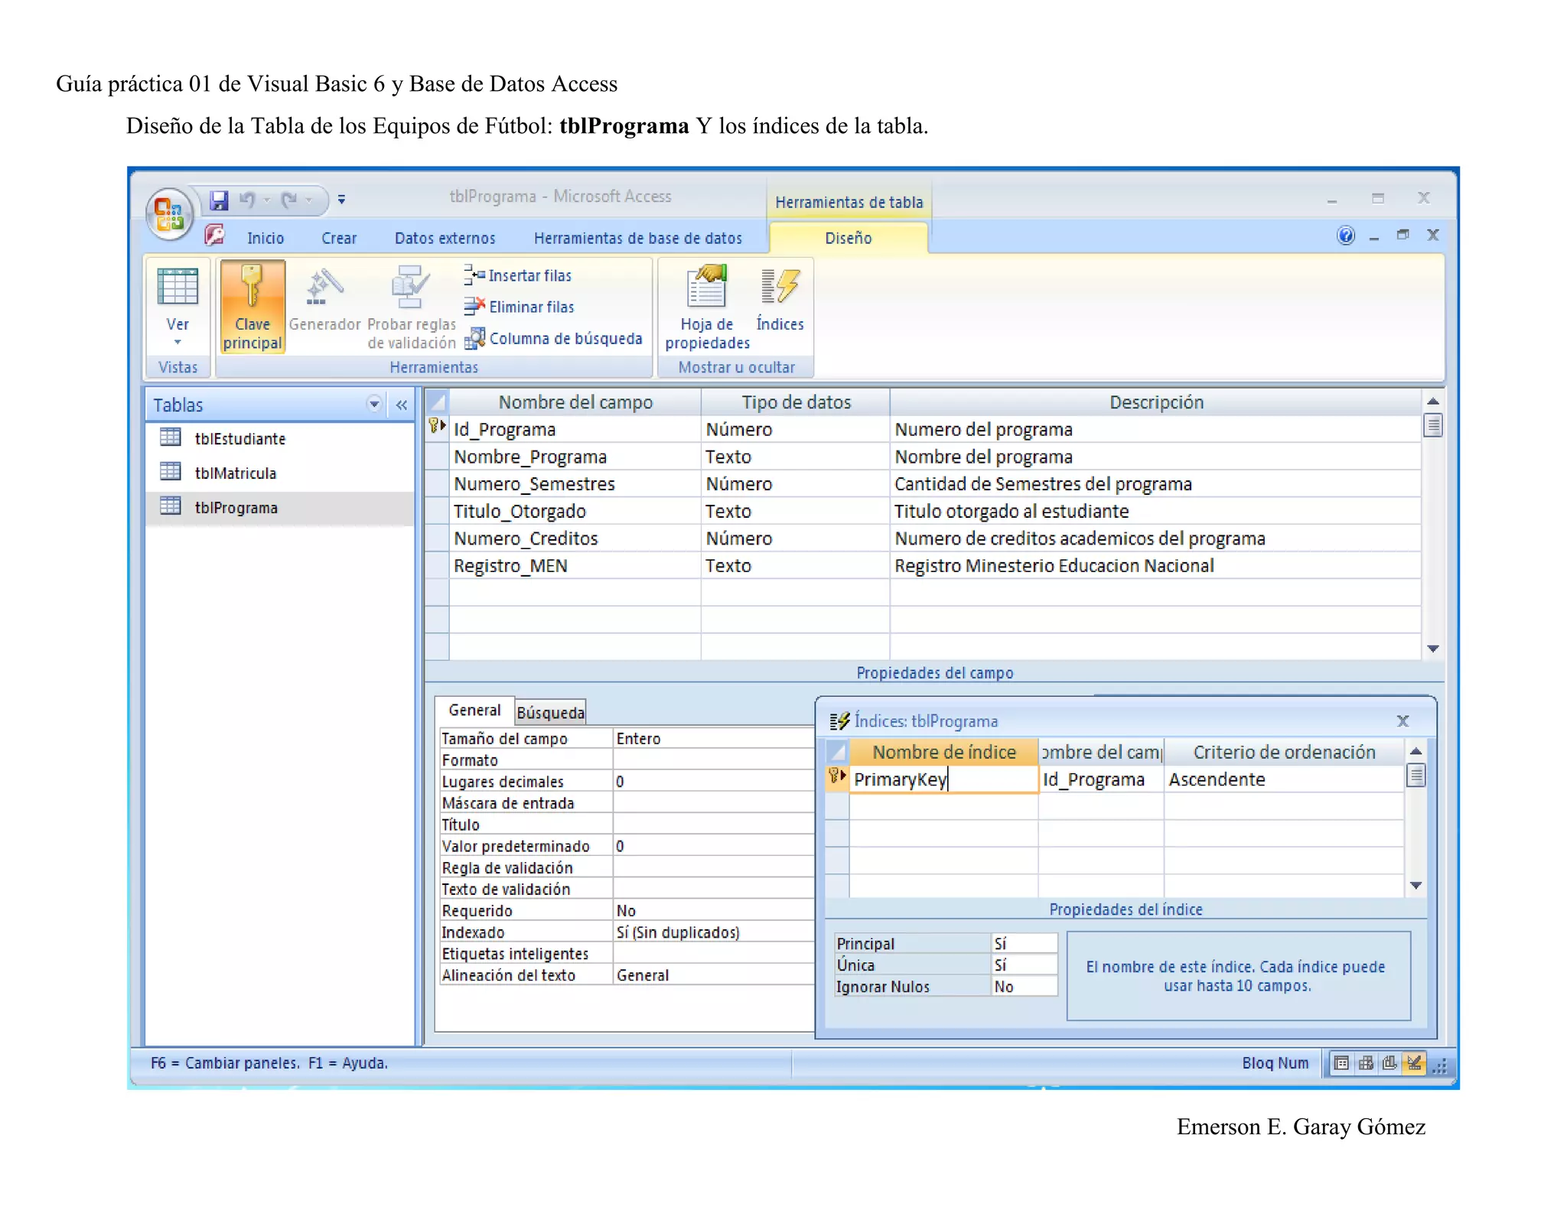Click the Redo arrow icon

288,200
